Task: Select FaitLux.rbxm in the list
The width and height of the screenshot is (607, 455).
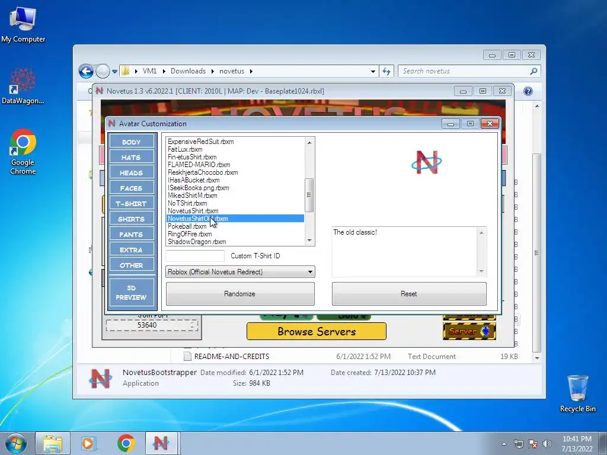Action: (235, 149)
